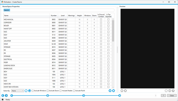Click the check-selected circle icon beside Select By
178x101 pixels.
pos(26,90)
